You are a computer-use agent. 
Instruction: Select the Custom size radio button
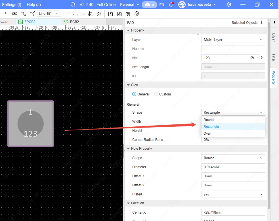point(156,94)
